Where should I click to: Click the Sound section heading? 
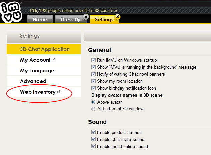coord(97,122)
